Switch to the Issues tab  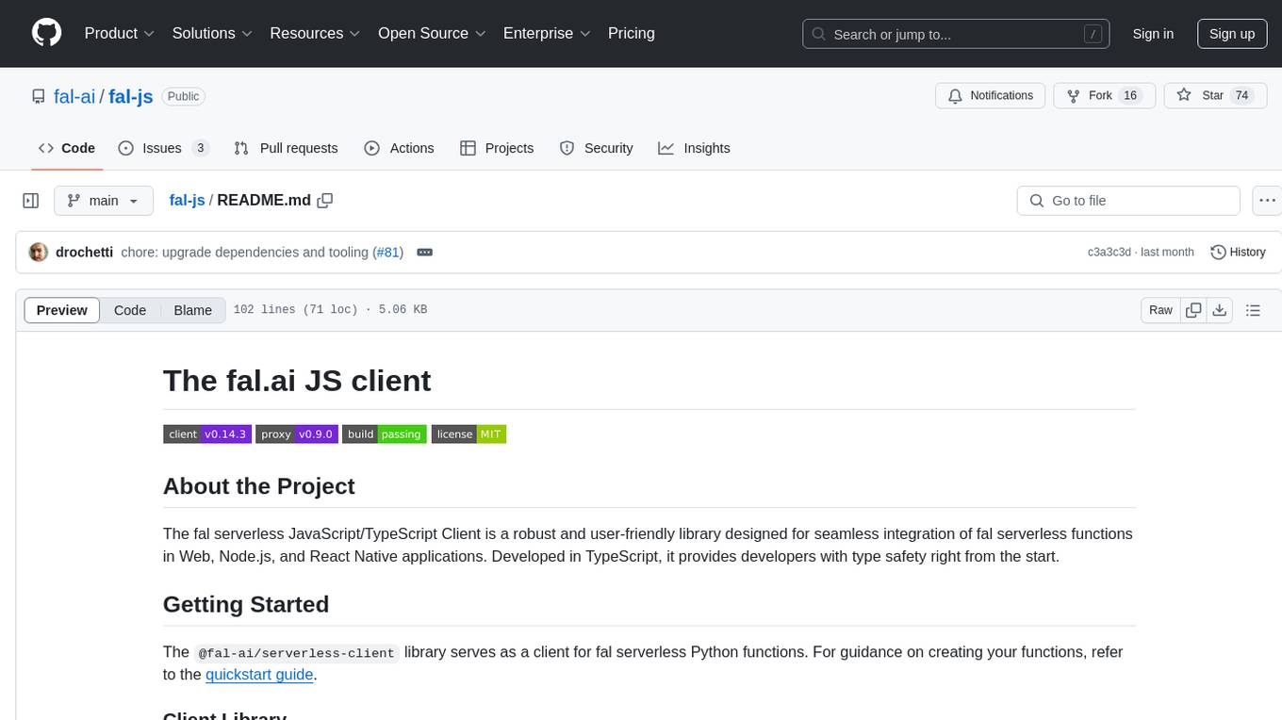(x=163, y=148)
